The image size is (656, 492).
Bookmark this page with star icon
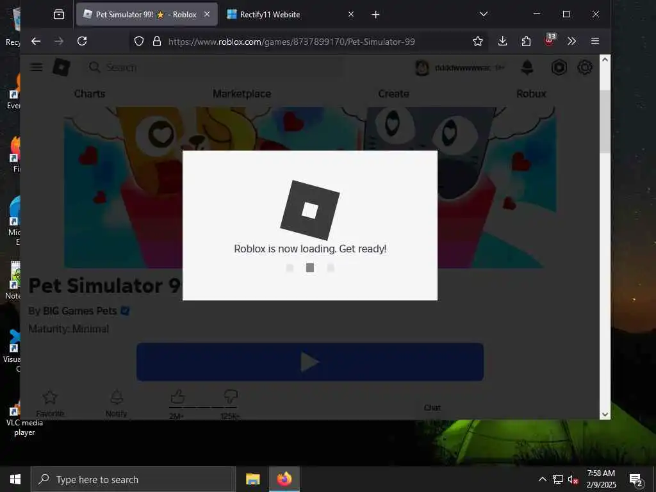point(478,41)
